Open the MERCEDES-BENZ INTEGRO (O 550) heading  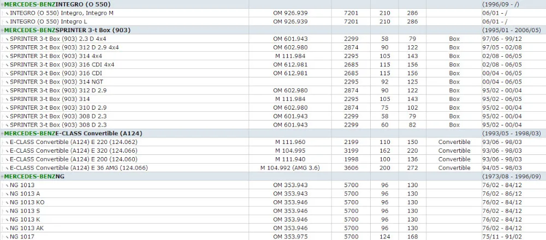click(x=57, y=4)
